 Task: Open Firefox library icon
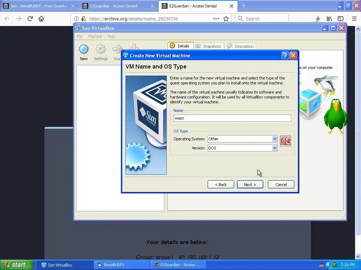tap(329, 19)
